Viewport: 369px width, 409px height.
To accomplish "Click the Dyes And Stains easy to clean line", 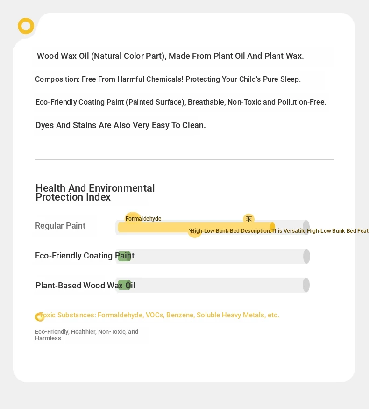I will click(121, 125).
